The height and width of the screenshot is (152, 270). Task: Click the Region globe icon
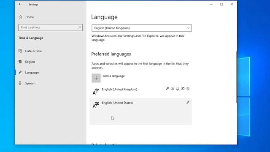[20, 62]
